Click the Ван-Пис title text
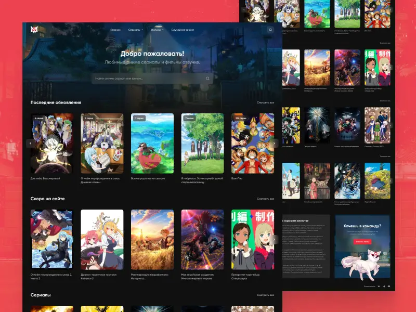Image resolution: width=416 pixels, height=312 pixels. pos(237,178)
